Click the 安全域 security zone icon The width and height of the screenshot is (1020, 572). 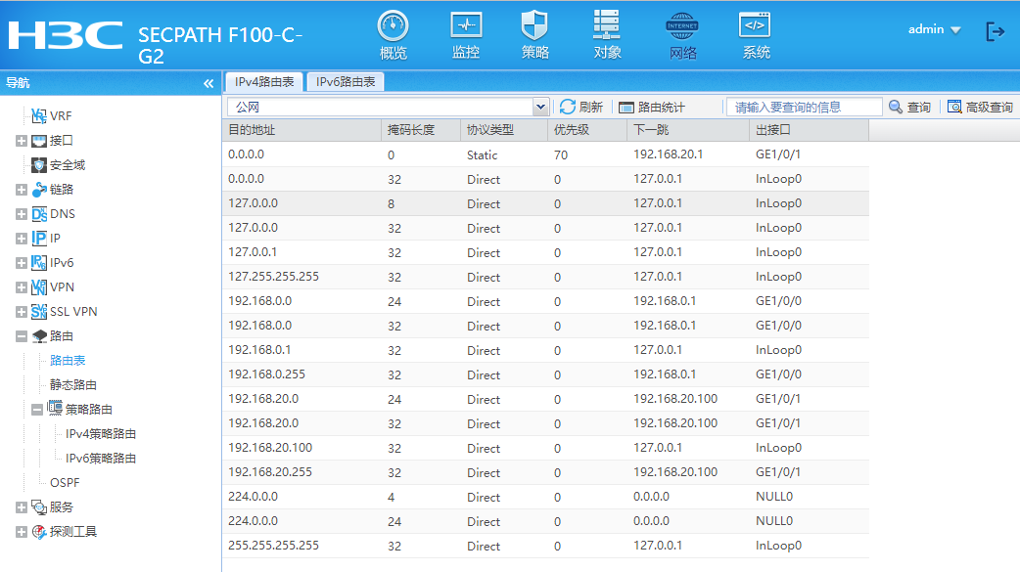pyautogui.click(x=39, y=165)
